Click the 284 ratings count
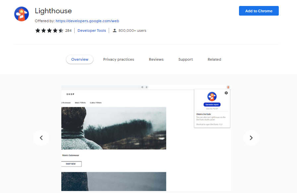The width and height of the screenshot is (297, 193). (68, 31)
